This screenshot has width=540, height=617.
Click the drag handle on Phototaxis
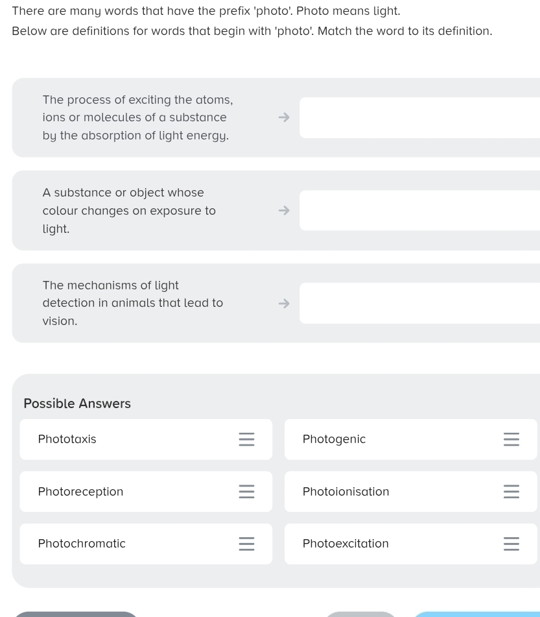click(x=246, y=439)
